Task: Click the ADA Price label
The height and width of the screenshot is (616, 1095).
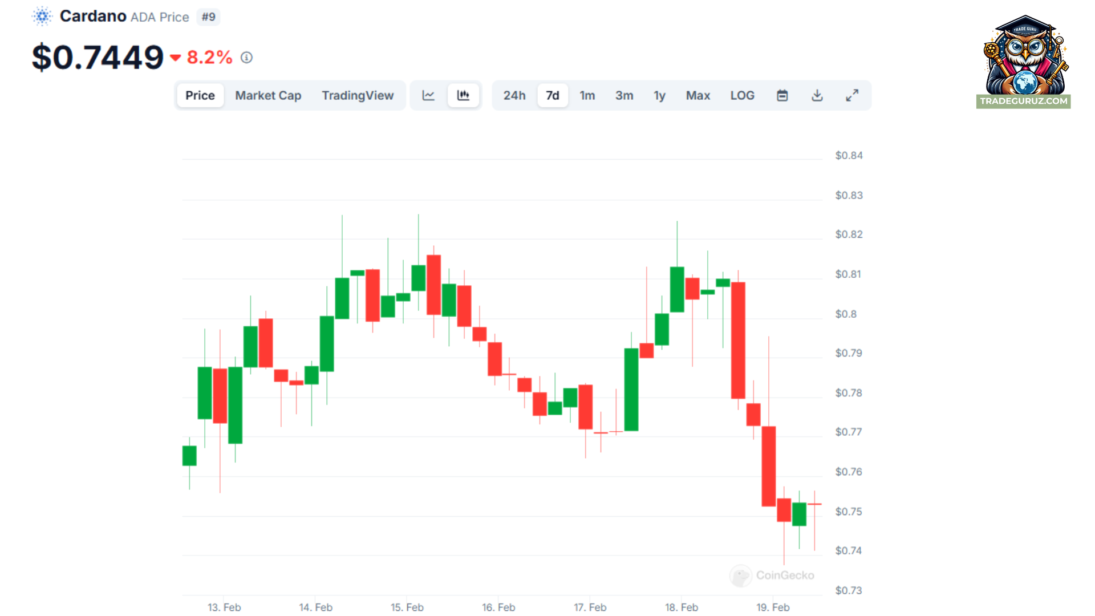Action: 160,17
